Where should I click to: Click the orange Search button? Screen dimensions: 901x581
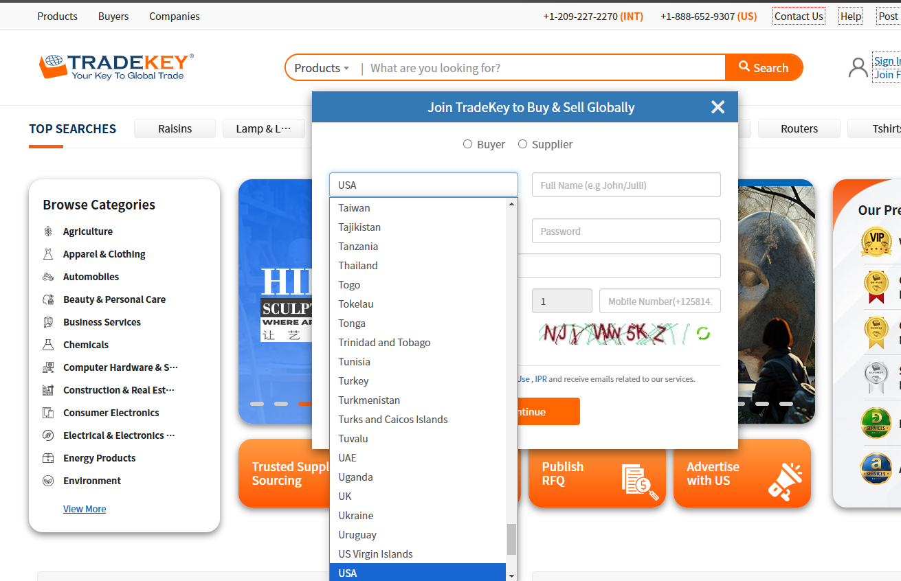(x=764, y=67)
